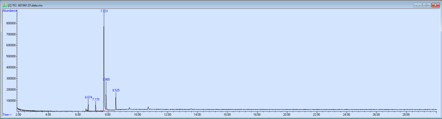442x119 pixels.
Task: Click the 800000 abundance tick label
Action: pyautogui.click(x=11, y=23)
